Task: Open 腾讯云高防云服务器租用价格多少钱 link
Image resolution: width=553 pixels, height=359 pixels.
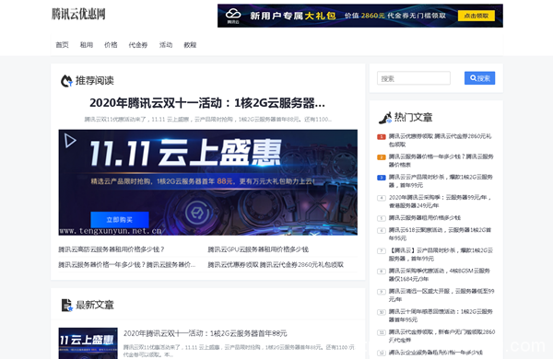Action: 112,249
